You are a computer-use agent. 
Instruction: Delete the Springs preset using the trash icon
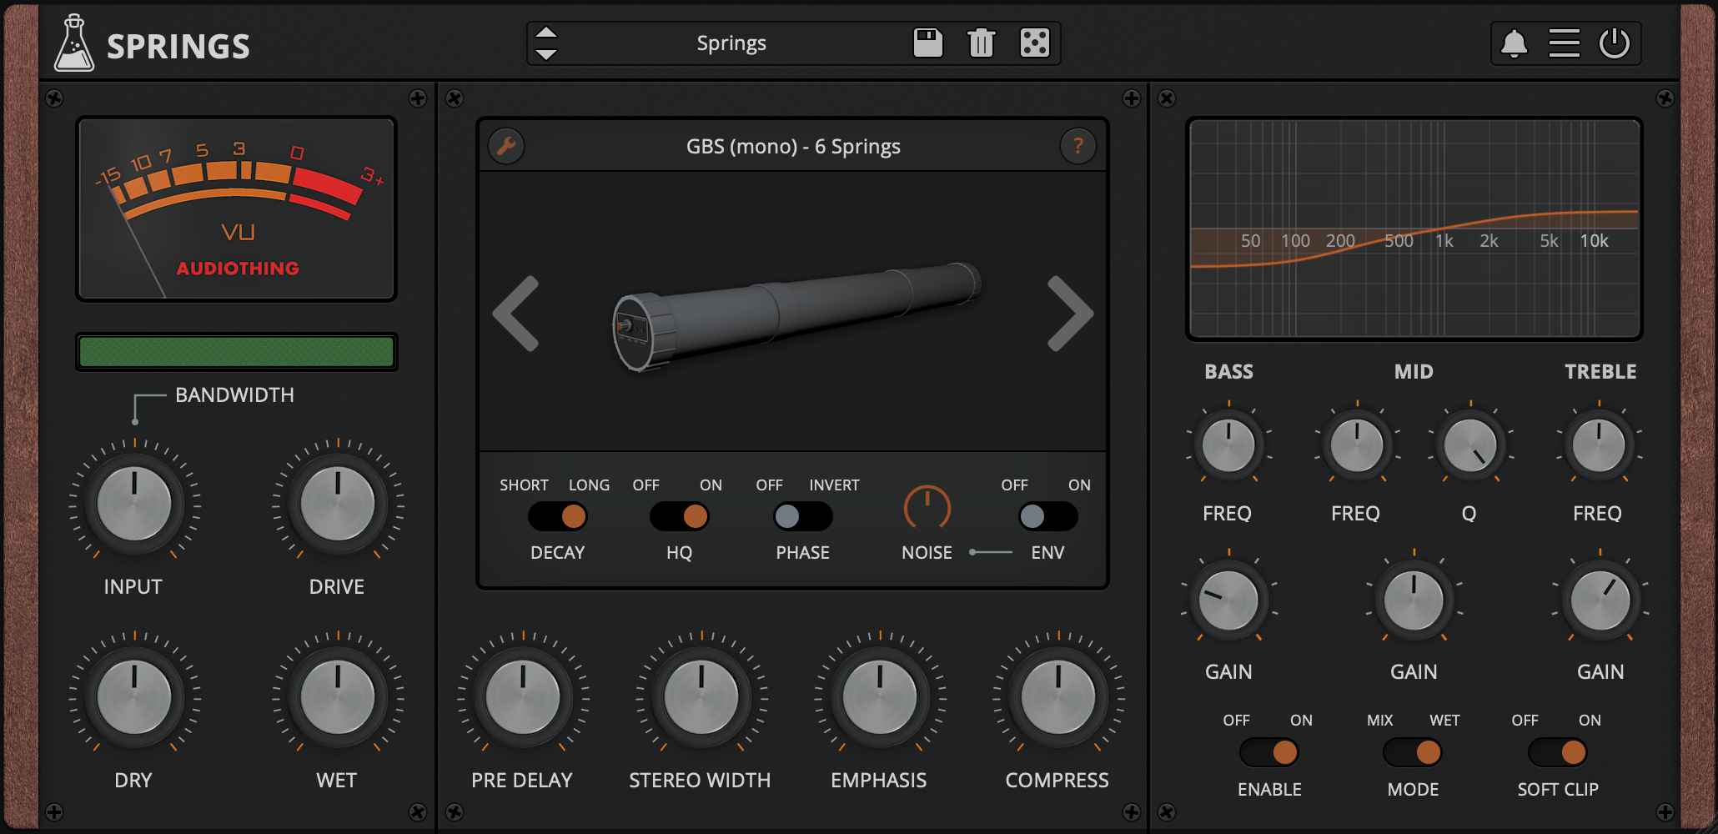pyautogui.click(x=981, y=43)
